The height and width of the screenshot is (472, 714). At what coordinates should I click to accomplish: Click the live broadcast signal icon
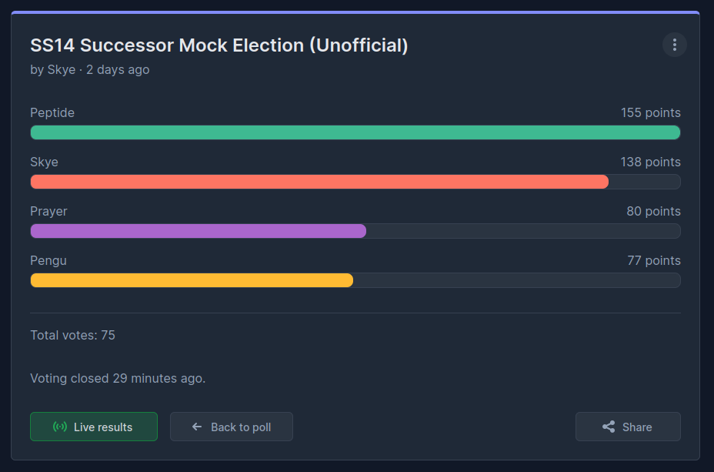(60, 427)
